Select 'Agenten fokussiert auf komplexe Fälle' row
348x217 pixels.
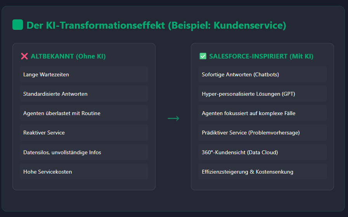262,113
